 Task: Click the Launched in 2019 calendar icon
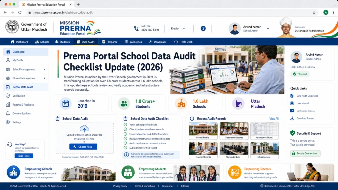66,103
